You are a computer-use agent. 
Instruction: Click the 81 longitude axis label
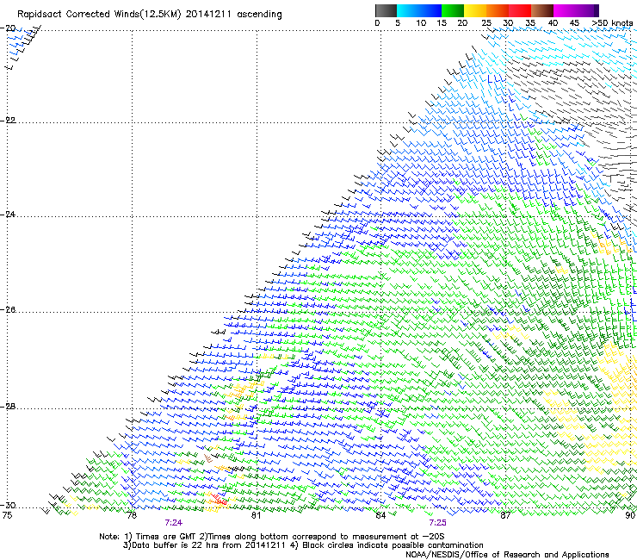click(256, 515)
